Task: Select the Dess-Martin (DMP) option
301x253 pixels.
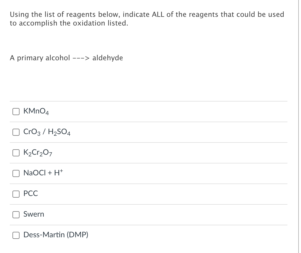Action: (x=16, y=235)
